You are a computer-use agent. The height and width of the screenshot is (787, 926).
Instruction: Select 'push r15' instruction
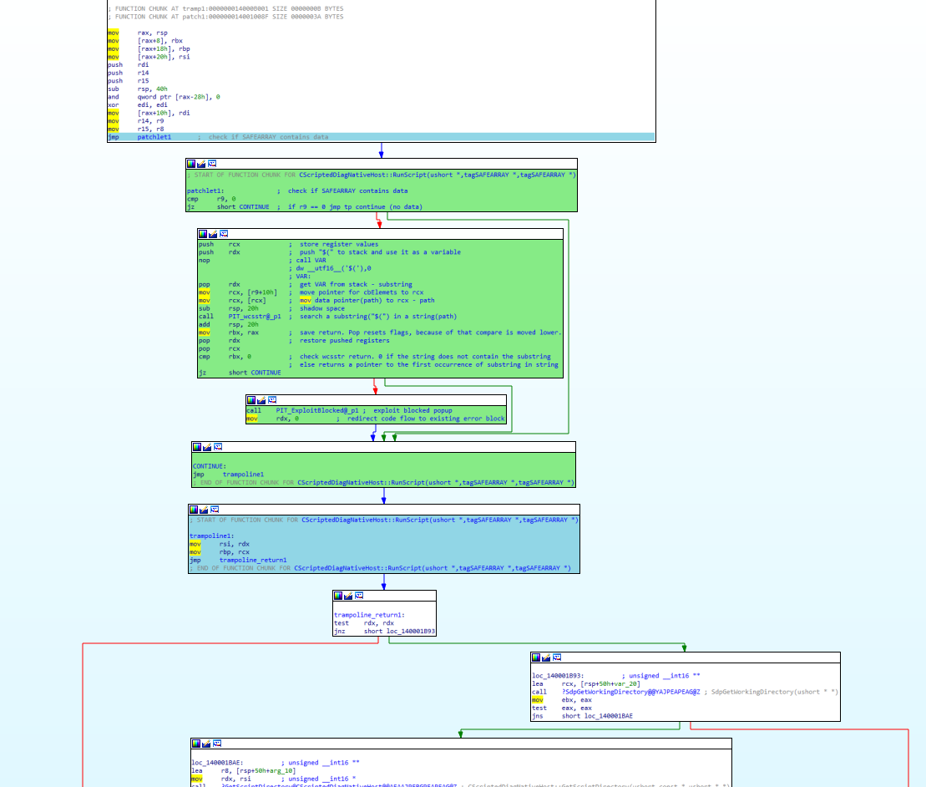129,81
